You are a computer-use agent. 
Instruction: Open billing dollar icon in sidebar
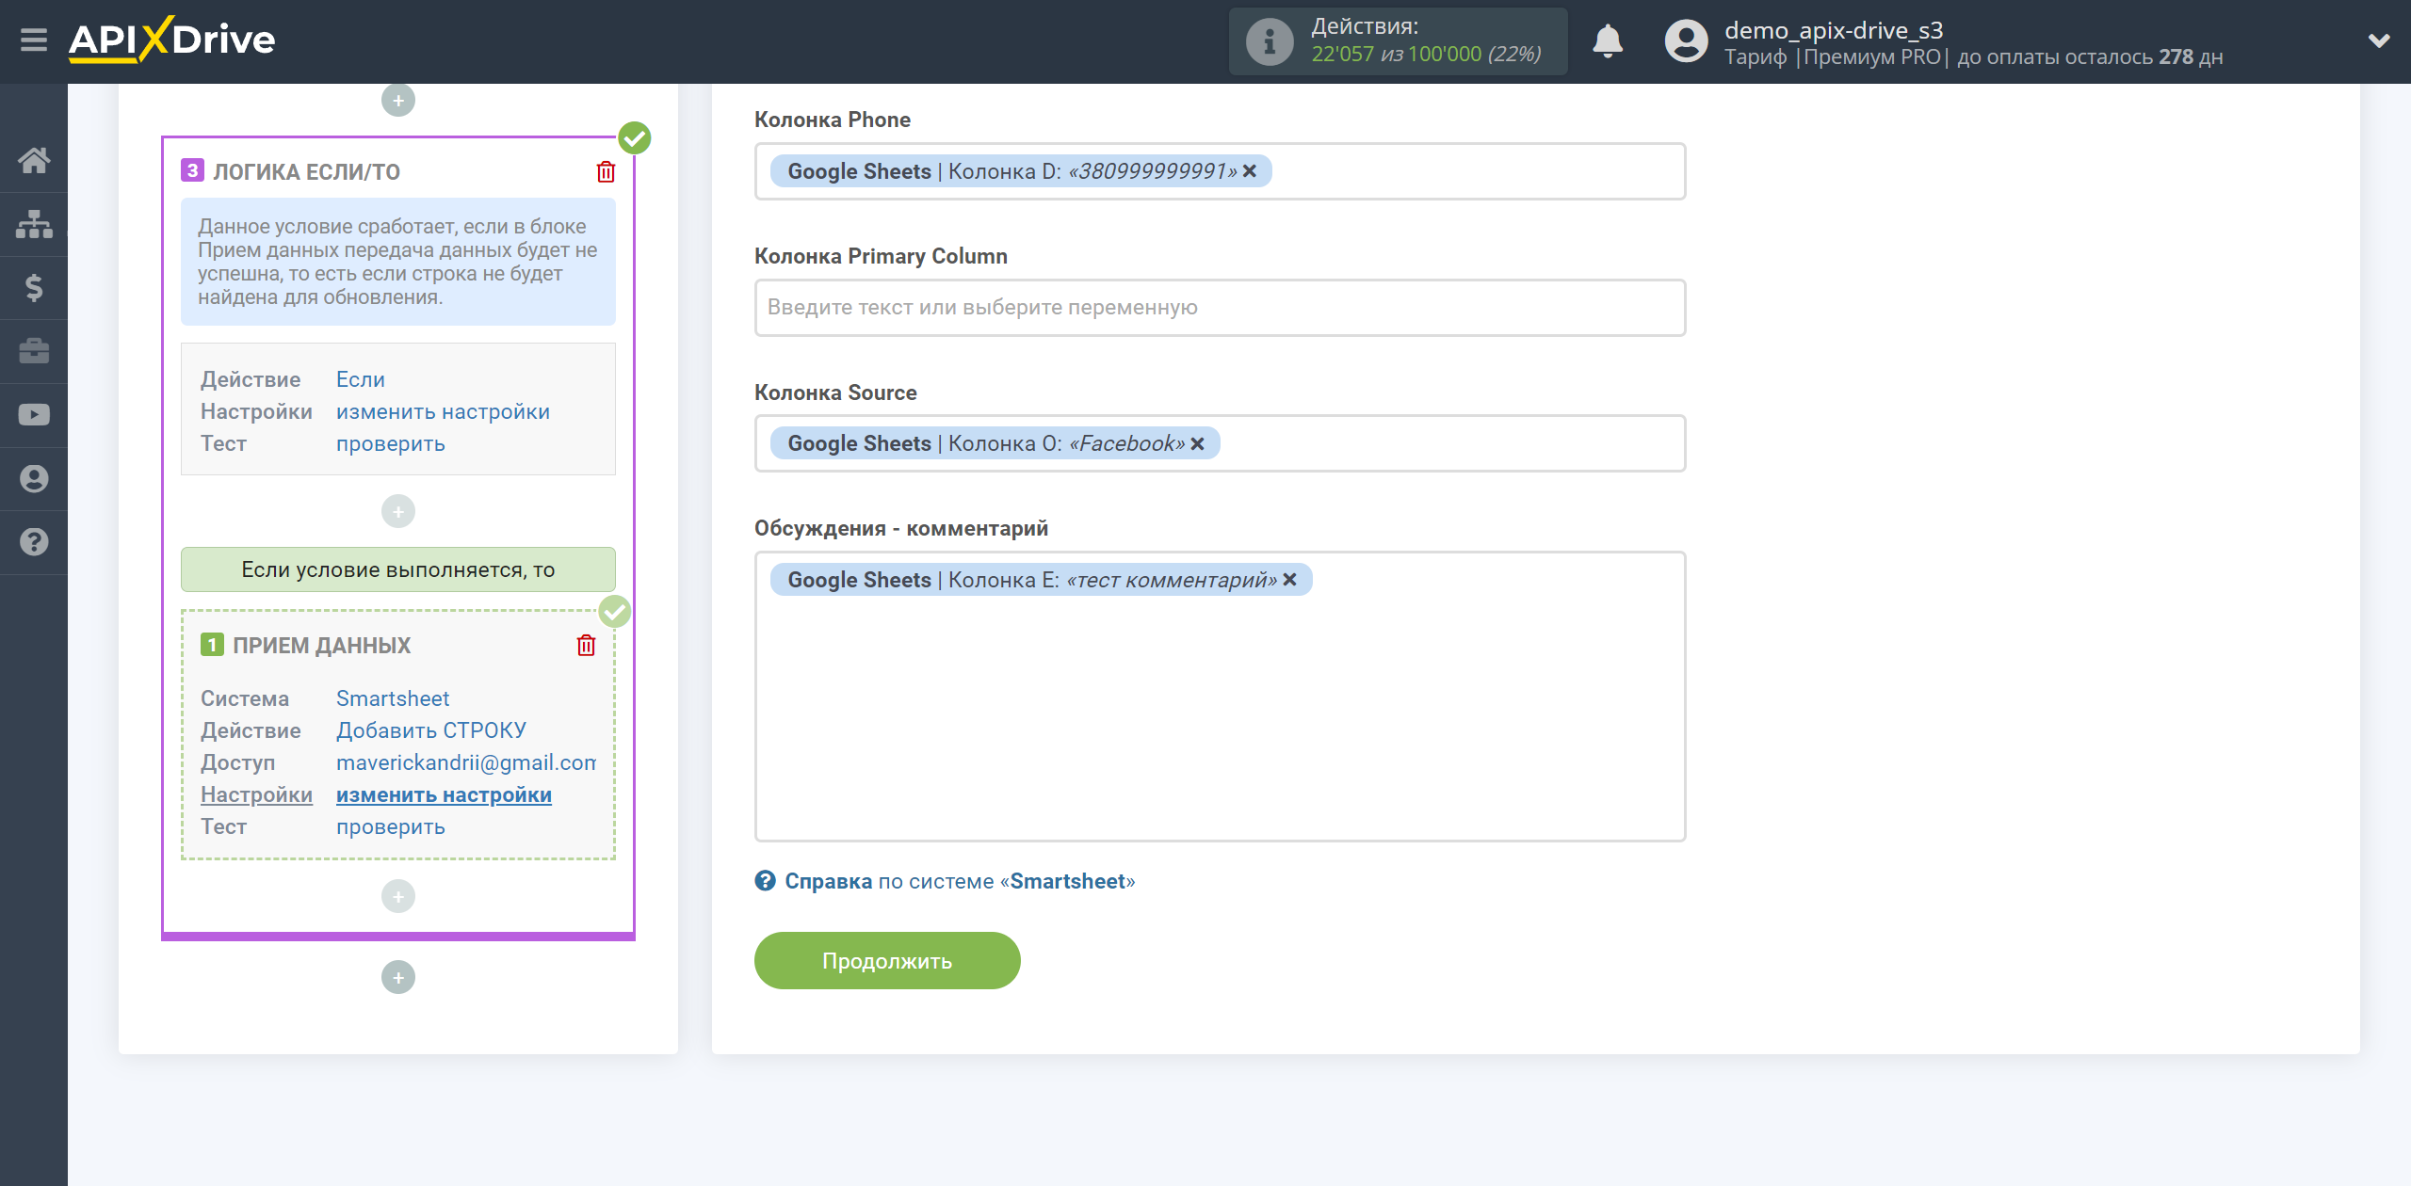pos(34,287)
